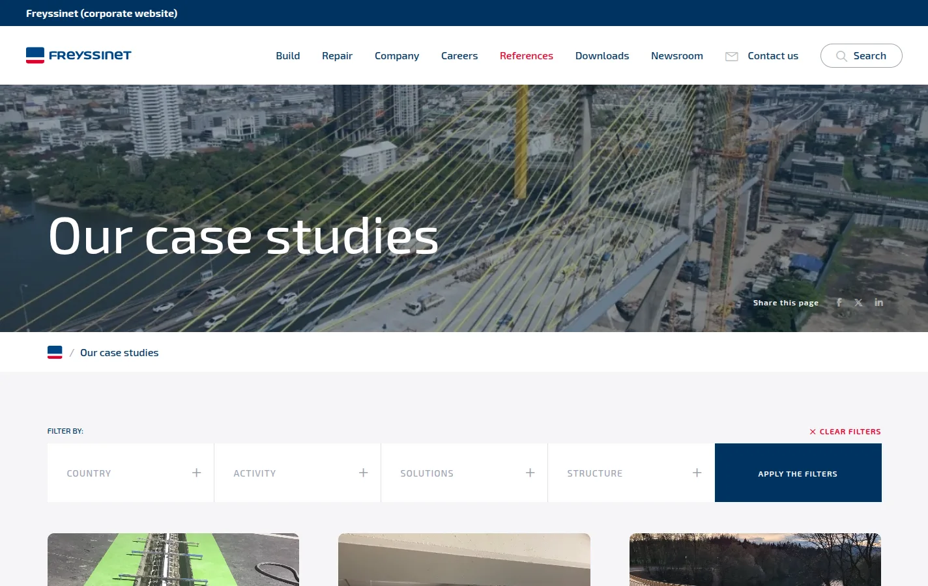This screenshot has width=928, height=586.
Task: Go to the Careers section
Action: pos(459,56)
